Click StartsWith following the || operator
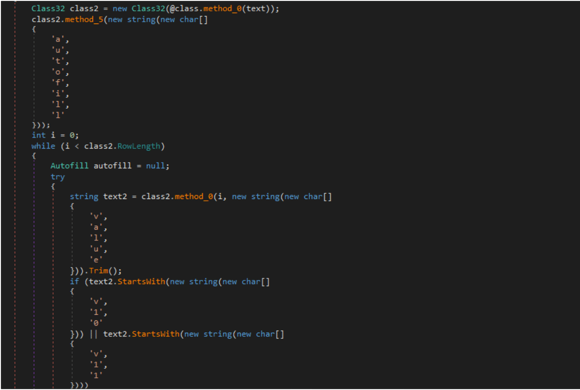This screenshot has width=580, height=390. [156, 334]
